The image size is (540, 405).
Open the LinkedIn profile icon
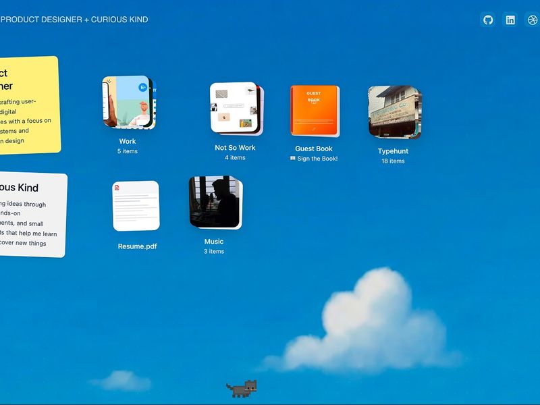(x=509, y=20)
